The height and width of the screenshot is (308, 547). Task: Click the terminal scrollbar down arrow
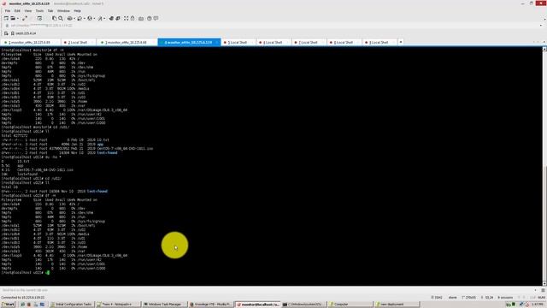(544, 283)
